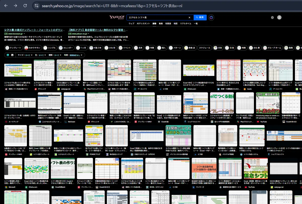Click the 日経クロステック source icon
Viewport: 302px width, 204px height.
132,154
